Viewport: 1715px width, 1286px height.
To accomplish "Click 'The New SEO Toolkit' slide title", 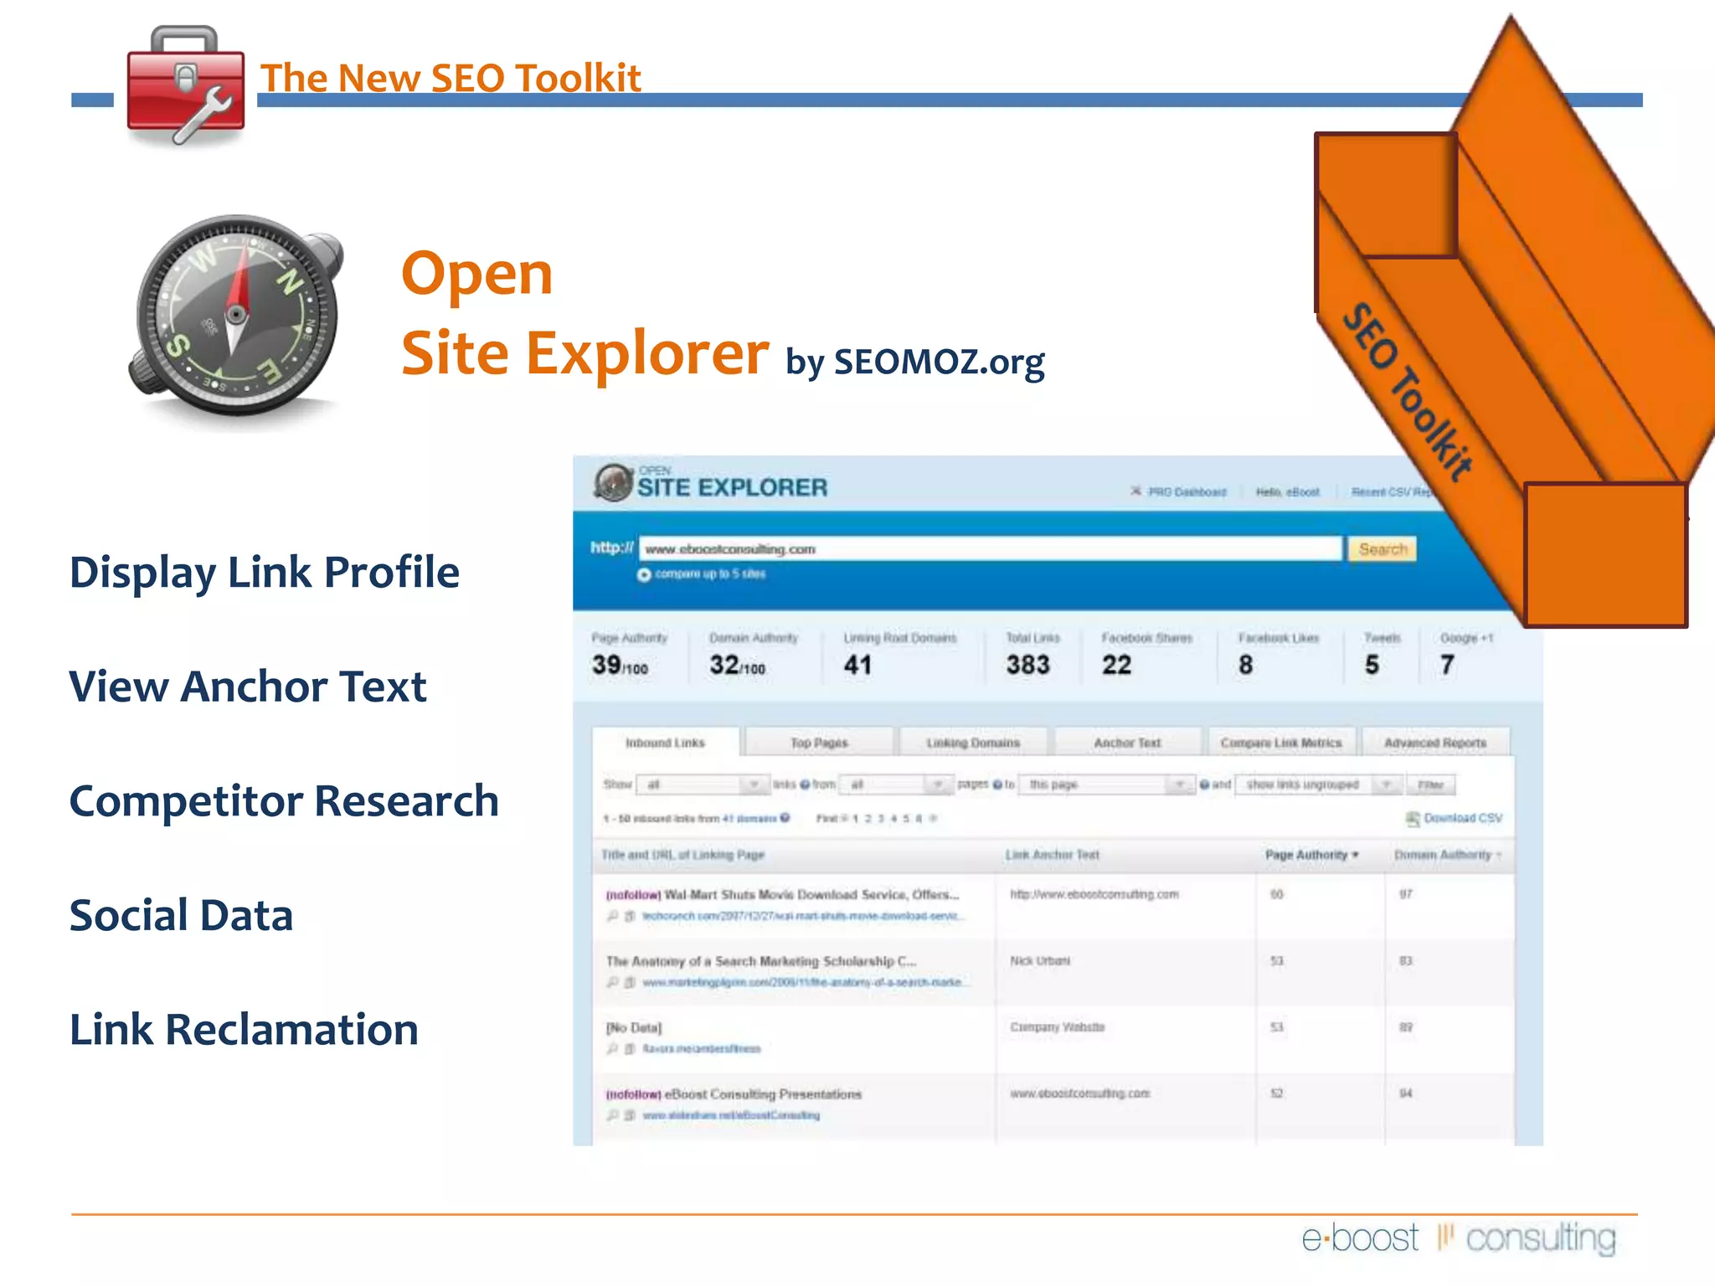I will [x=451, y=77].
